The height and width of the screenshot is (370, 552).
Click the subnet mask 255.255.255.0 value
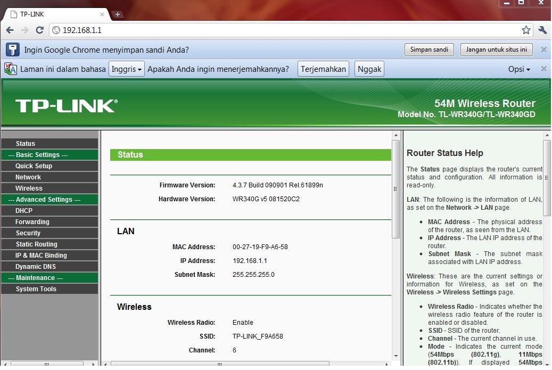click(253, 275)
